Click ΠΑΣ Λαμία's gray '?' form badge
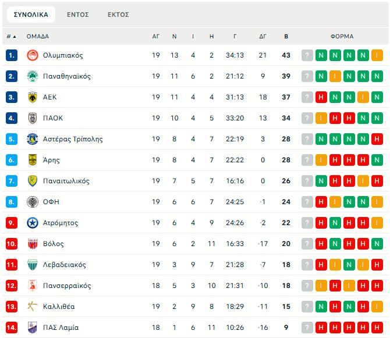The width and height of the screenshot is (390, 338). (307, 328)
